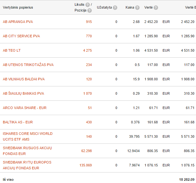Click price 0.376 in BALTIKA AS row

point(135,122)
